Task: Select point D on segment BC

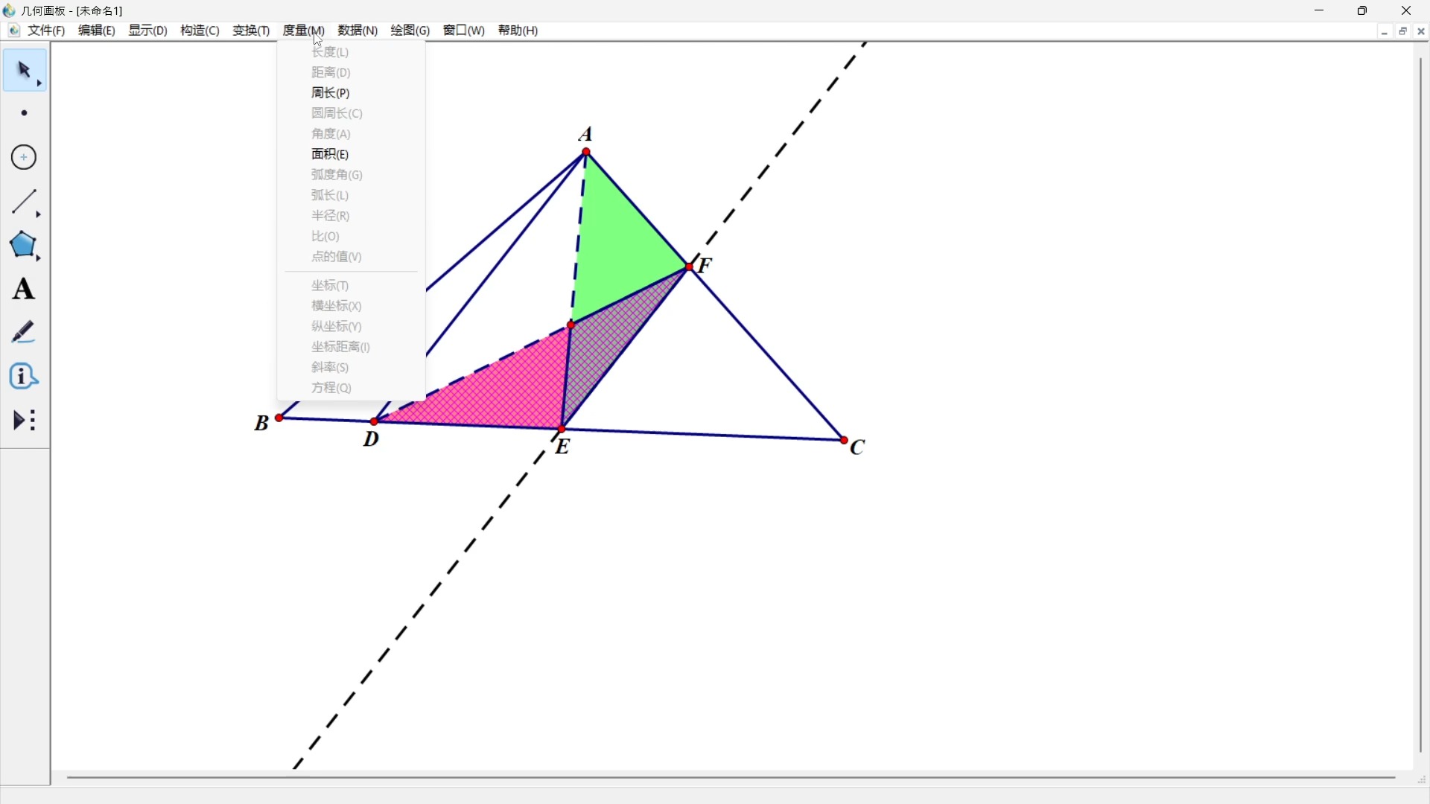Action: [374, 422]
